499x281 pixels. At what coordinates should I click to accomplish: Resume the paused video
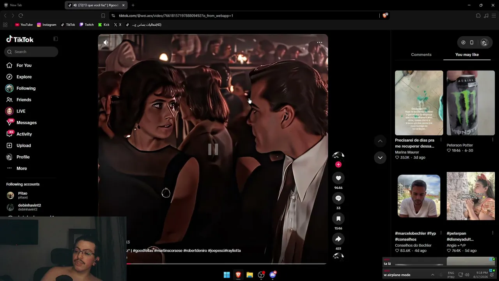pyautogui.click(x=213, y=149)
